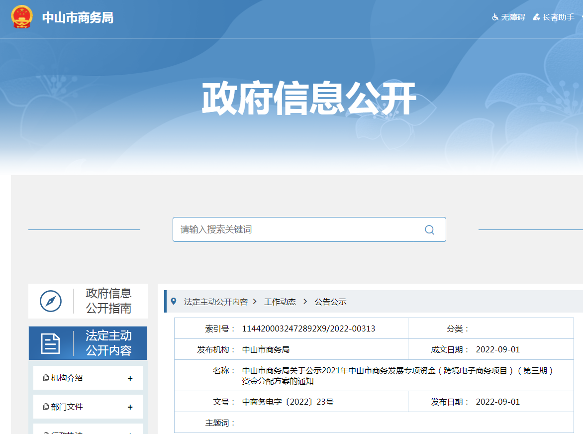The image size is (583, 434).
Task: Navigate to 工作动态 breadcrumb link
Action: click(280, 302)
